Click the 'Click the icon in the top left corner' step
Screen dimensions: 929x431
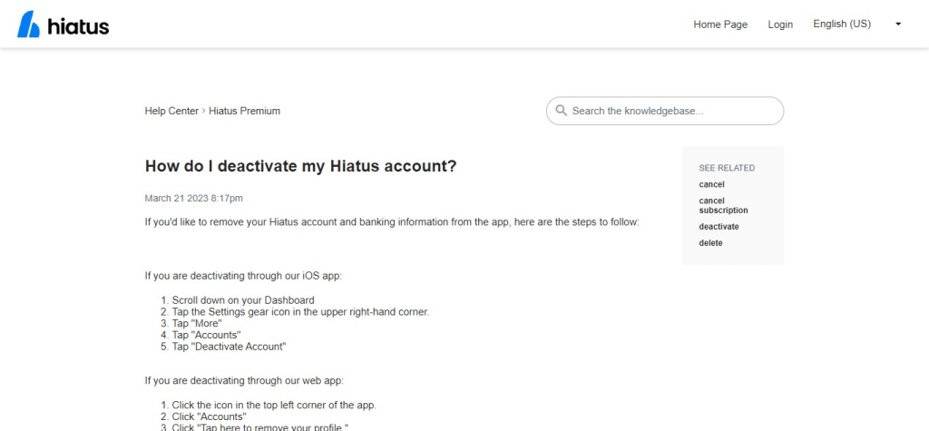tap(274, 406)
